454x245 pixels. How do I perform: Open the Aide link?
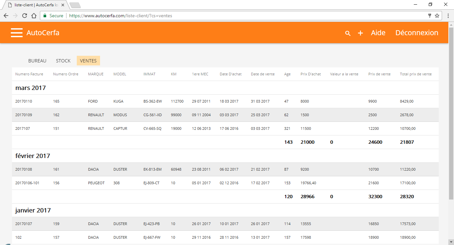click(x=378, y=33)
